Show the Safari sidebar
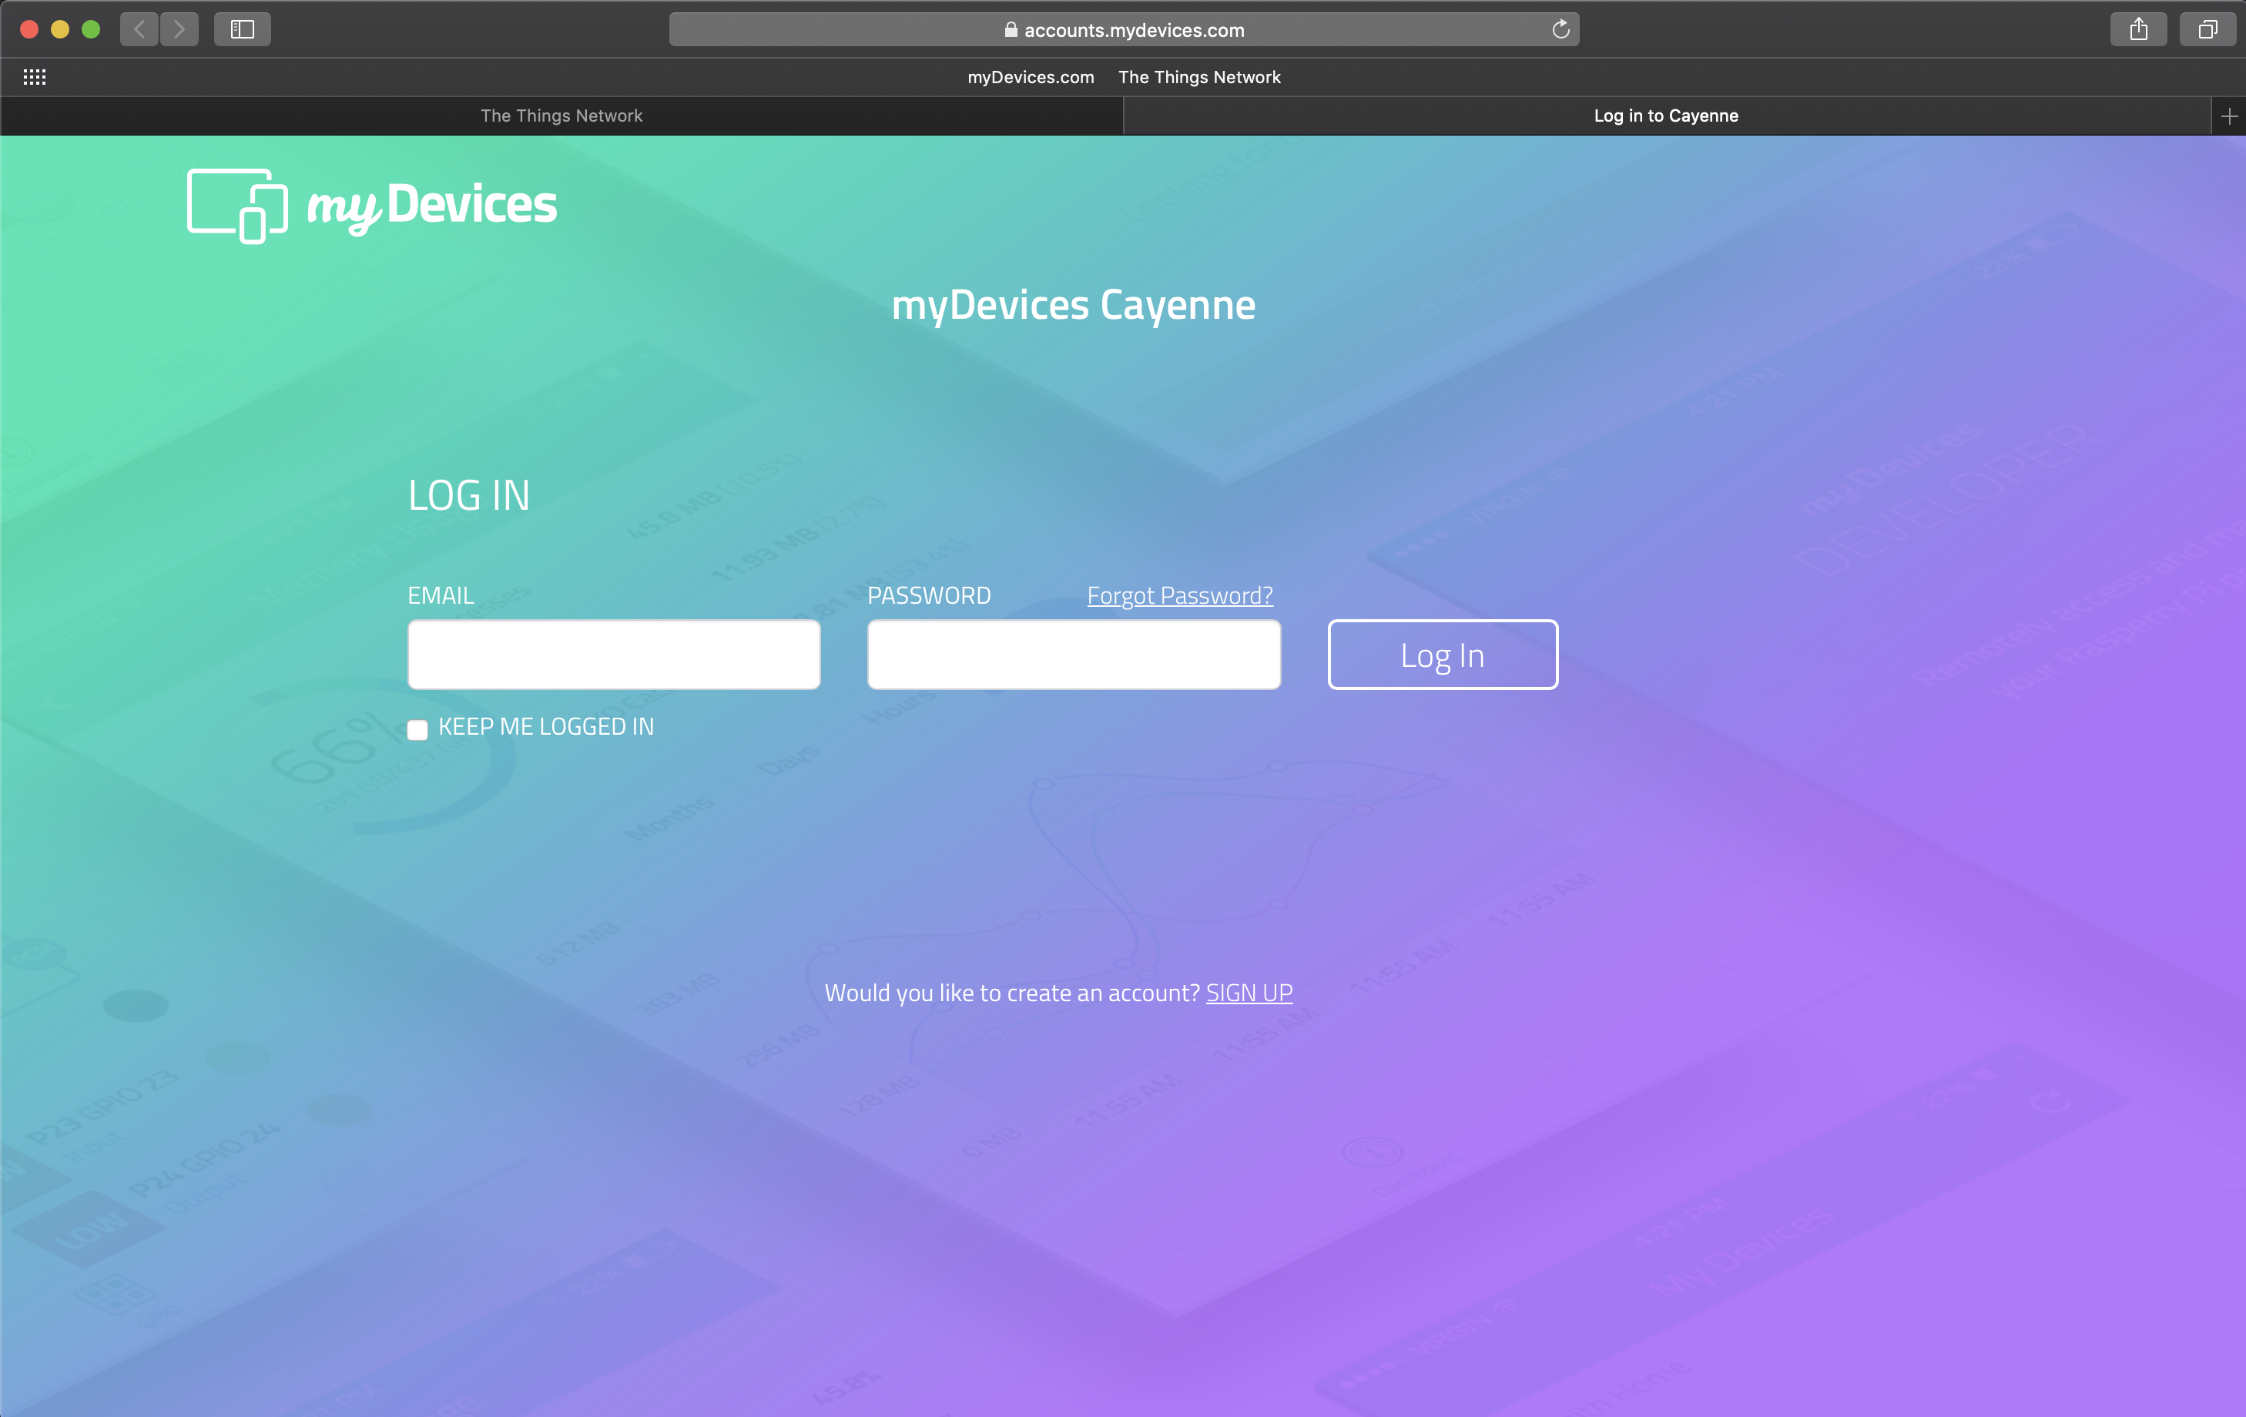2246x1417 pixels. [243, 29]
